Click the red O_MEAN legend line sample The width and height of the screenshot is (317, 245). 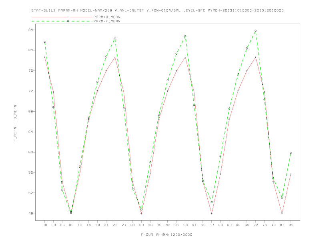[62, 17]
